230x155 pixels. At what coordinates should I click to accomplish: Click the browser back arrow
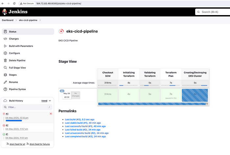point(3,3)
